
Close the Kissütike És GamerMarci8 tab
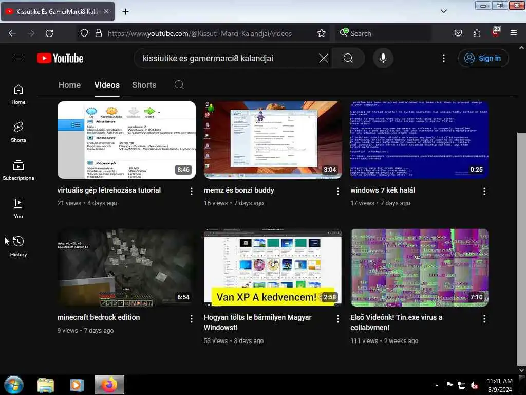coord(106,11)
